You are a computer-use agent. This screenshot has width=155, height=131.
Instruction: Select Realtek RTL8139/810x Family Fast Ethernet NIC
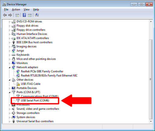pyautogui.click(x=49, y=76)
